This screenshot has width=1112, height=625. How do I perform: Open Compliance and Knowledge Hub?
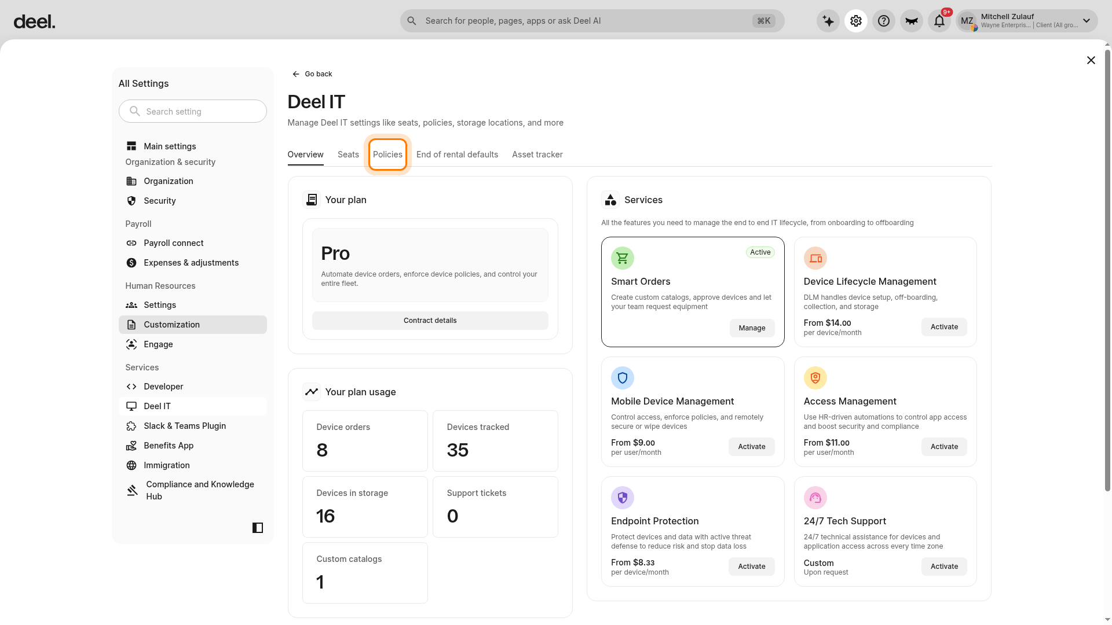click(193, 490)
